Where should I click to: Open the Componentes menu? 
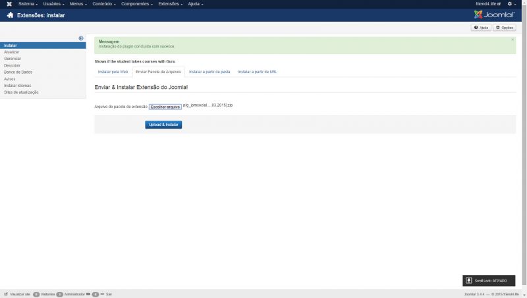click(x=137, y=4)
